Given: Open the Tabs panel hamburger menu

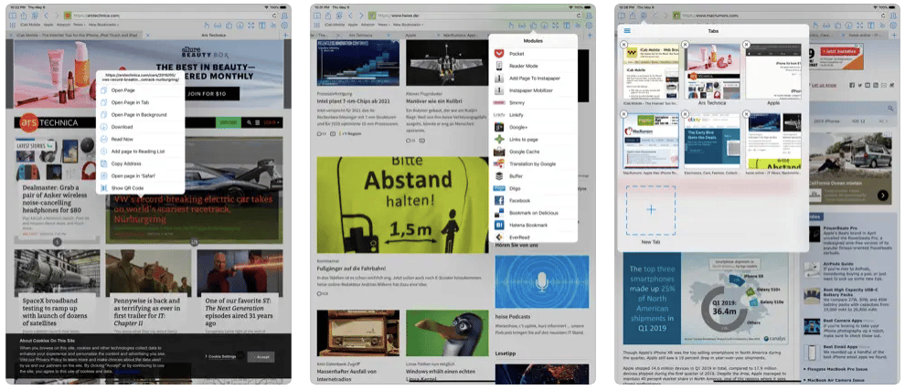Looking at the screenshot, I should (x=626, y=30).
